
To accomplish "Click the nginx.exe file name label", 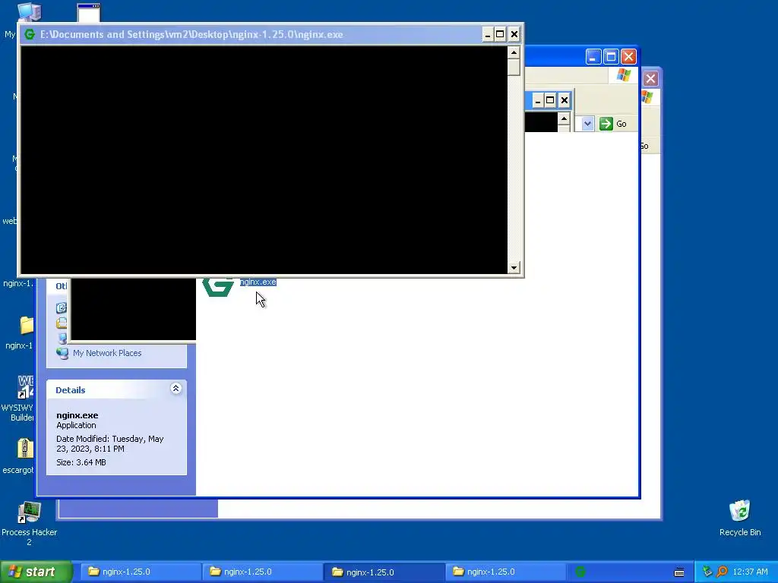I will click(258, 282).
